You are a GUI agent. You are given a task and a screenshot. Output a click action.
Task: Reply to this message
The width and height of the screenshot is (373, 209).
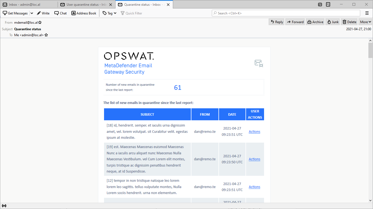click(x=277, y=22)
